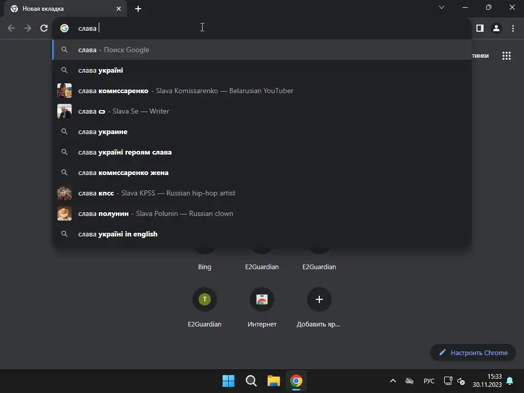Open File Explorer from taskbar
The height and width of the screenshot is (393, 524).
(x=273, y=381)
